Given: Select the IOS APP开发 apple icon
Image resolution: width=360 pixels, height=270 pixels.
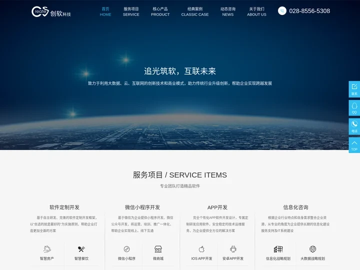Looking at the screenshot, I should click(201, 249).
